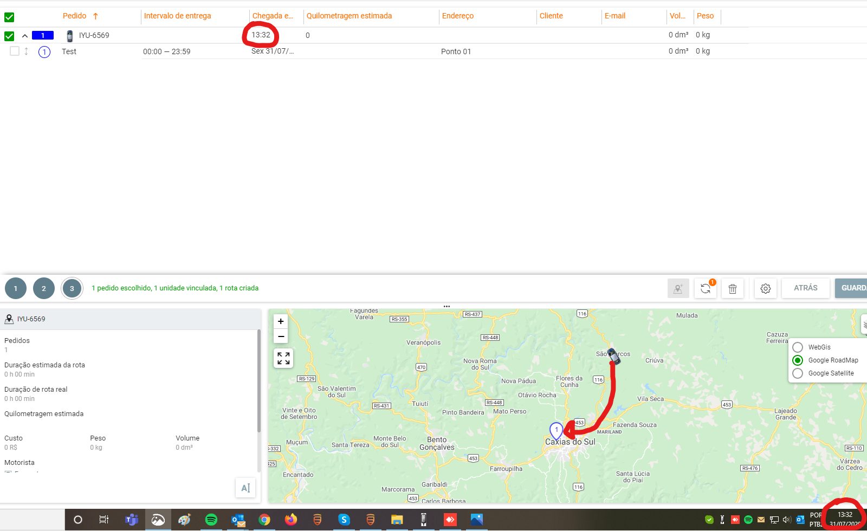Toggle the select-all checkbox in header

click(9, 17)
